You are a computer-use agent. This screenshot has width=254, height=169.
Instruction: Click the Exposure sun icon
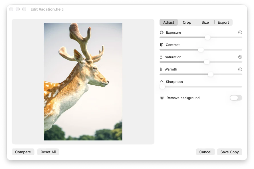162,33
